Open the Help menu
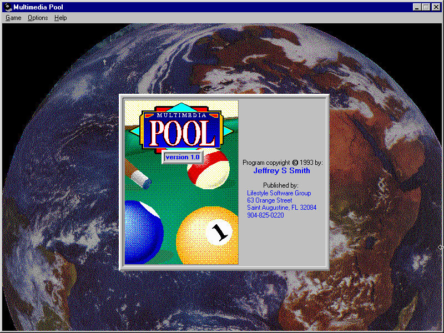Viewport: 444px width, 333px height. pyautogui.click(x=60, y=18)
